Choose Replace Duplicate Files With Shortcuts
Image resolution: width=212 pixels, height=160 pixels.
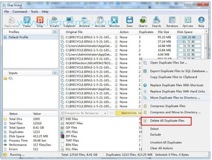[176, 85]
